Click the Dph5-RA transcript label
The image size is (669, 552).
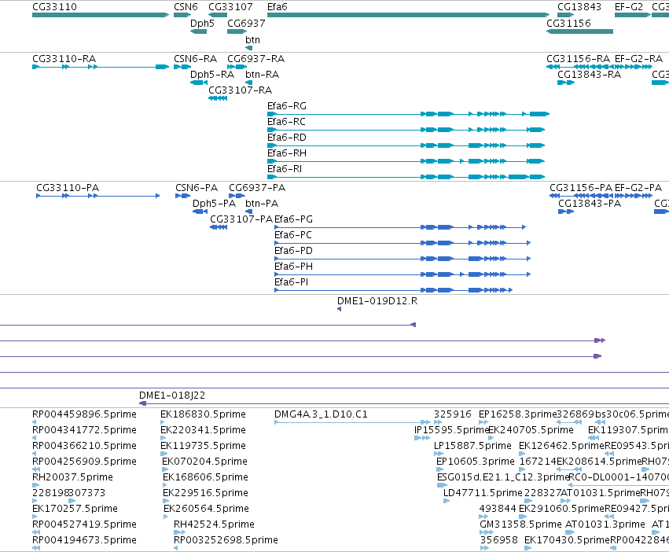click(x=212, y=74)
